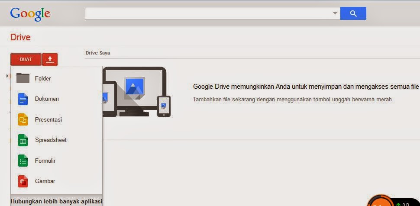
Task: Open the Drive heading link
Action: (x=20, y=37)
